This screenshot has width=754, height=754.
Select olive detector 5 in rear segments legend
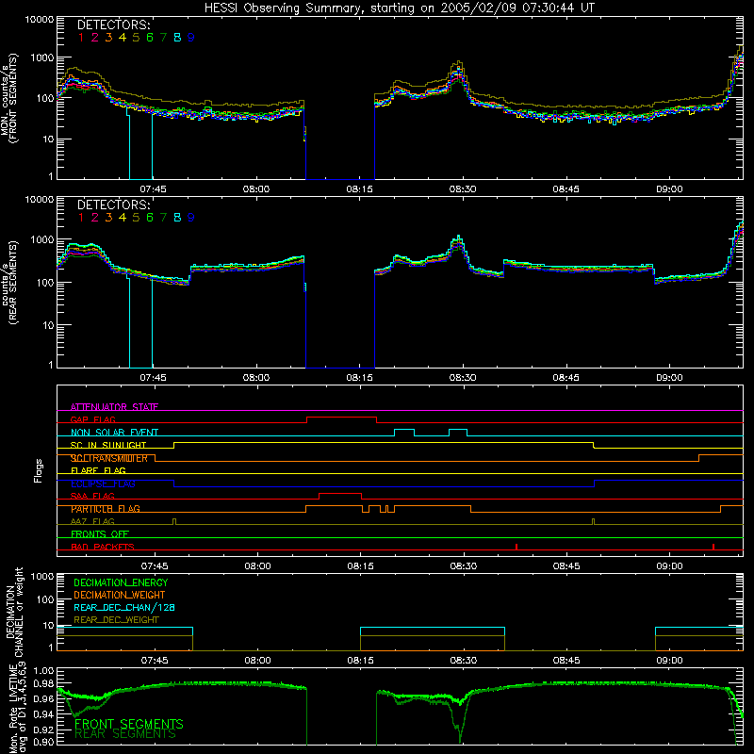pyautogui.click(x=136, y=218)
